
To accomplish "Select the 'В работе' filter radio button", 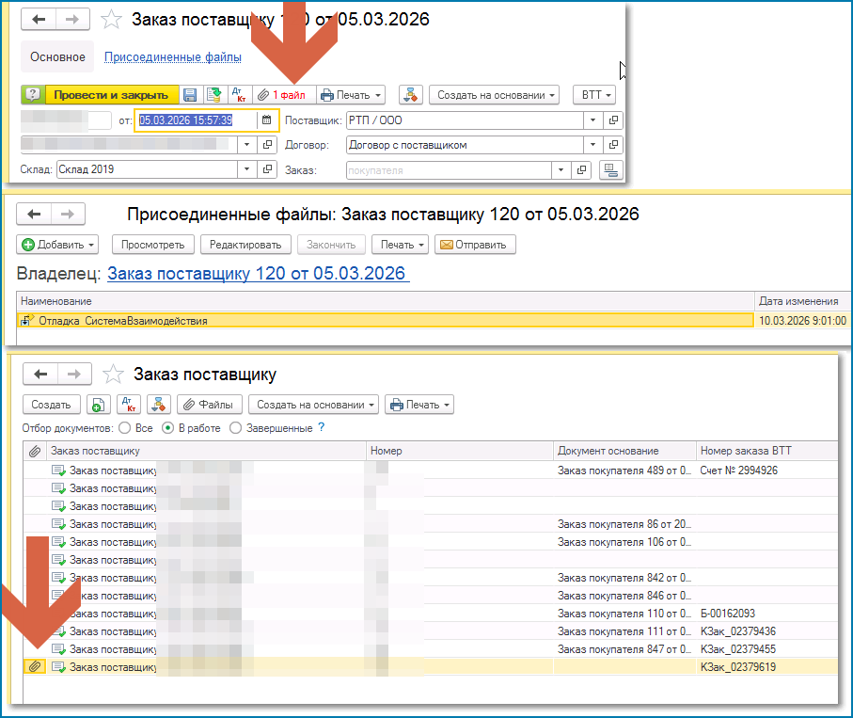I will pos(168,428).
